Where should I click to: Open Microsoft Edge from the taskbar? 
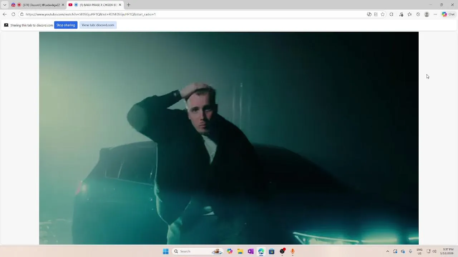click(261, 251)
